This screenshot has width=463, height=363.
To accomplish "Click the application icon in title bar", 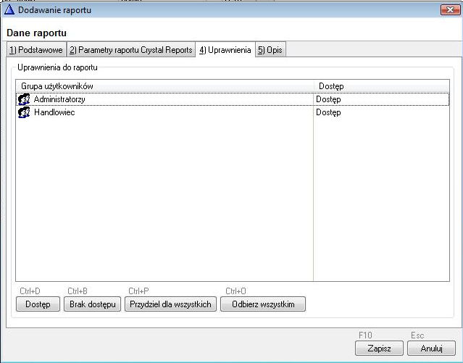I will tap(10, 9).
